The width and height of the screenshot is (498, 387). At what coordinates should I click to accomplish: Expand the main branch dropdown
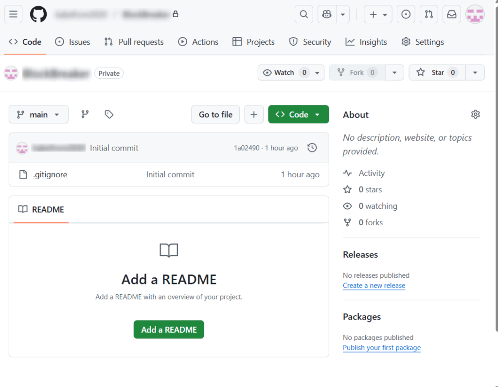pos(38,115)
